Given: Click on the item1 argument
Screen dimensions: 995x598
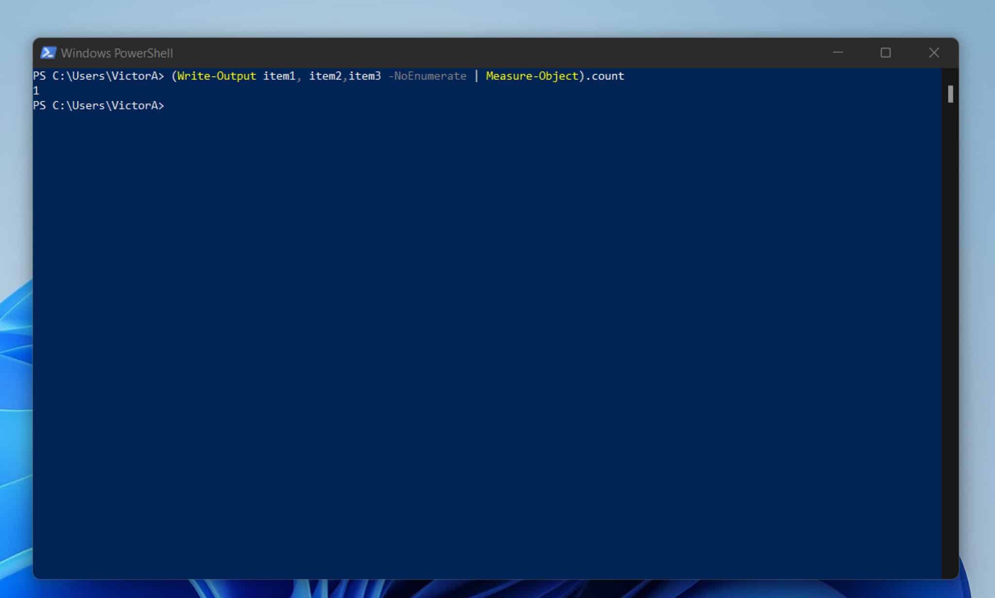Looking at the screenshot, I should [x=279, y=76].
